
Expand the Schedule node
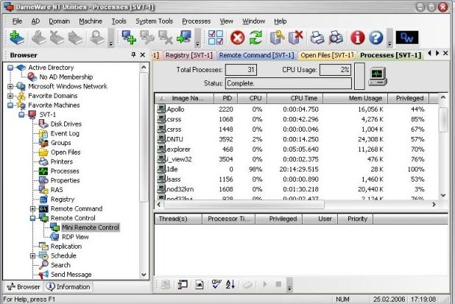coord(33,256)
